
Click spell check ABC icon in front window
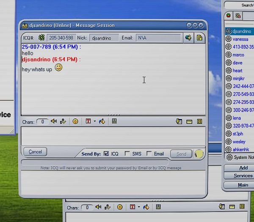point(63,121)
